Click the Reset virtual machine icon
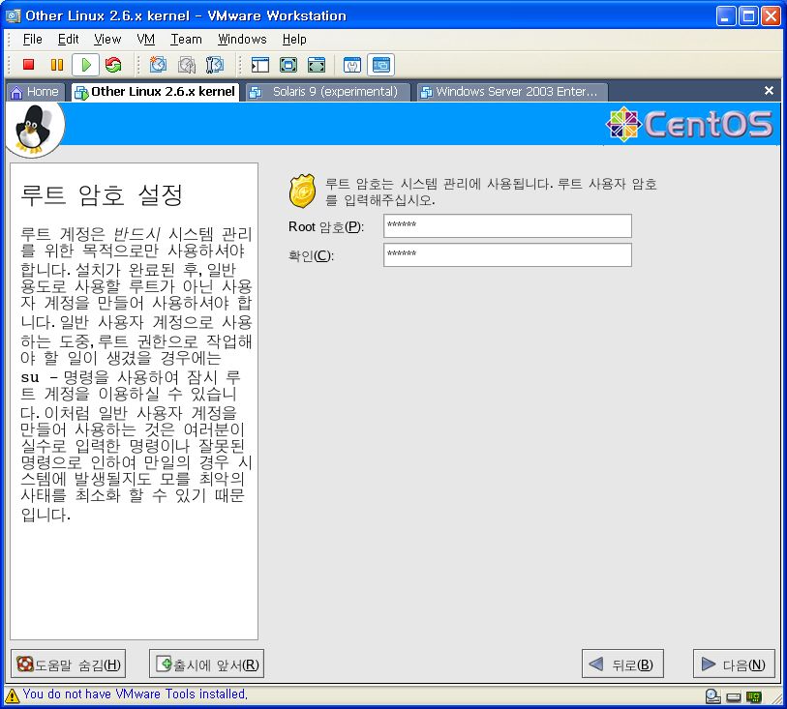The height and width of the screenshot is (709, 787). tap(113, 65)
